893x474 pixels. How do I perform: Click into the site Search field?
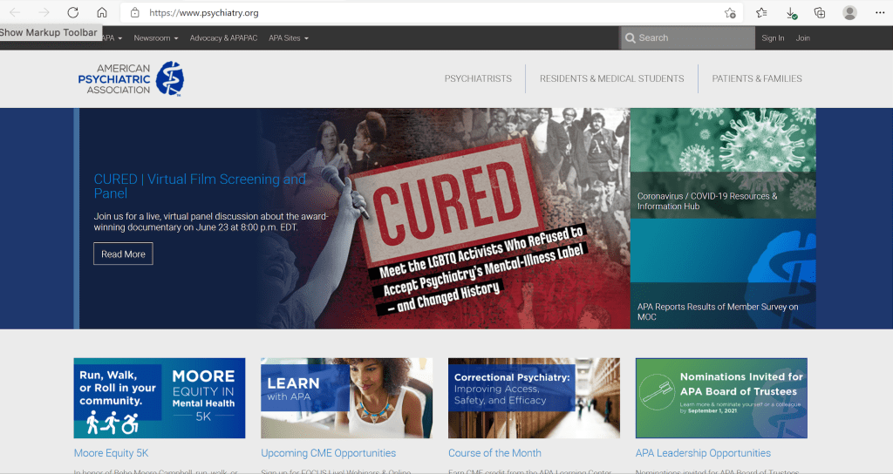[x=693, y=38]
